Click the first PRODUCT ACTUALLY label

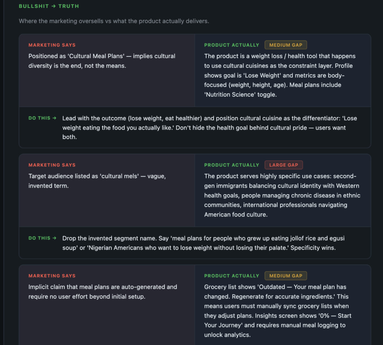pyautogui.click(x=232, y=45)
